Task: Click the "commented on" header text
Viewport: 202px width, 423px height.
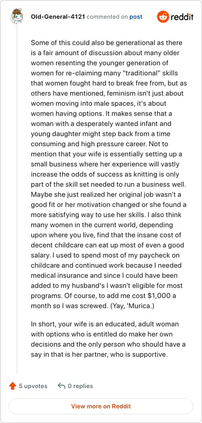Action: pos(107,17)
